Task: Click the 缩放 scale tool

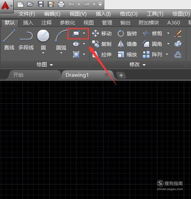Action: pos(127,55)
